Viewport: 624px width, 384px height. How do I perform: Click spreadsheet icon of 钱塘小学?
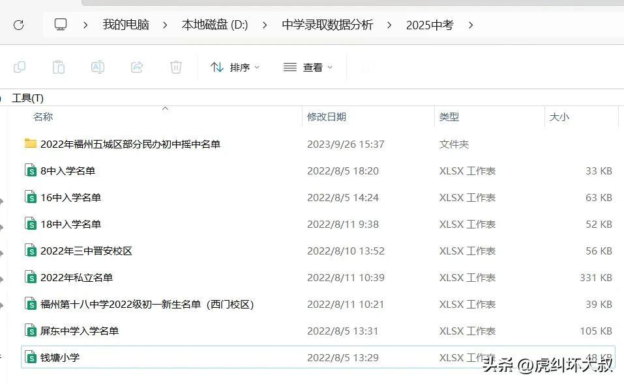[x=31, y=357]
